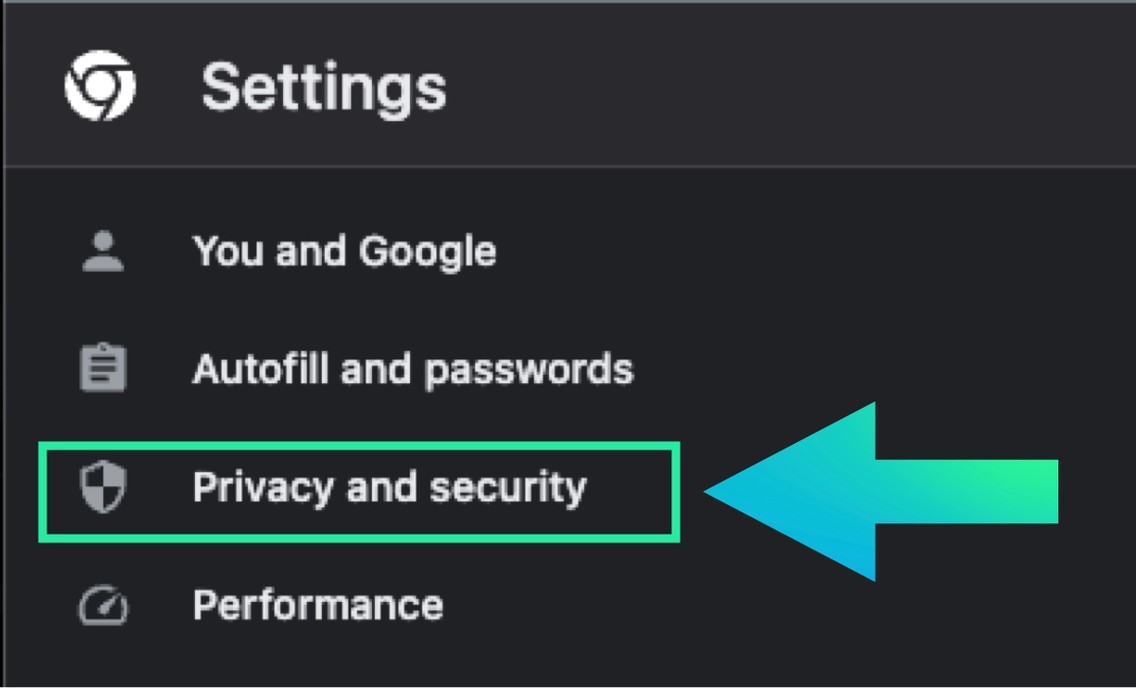Click the Chrome logo icon
This screenshot has width=1136, height=688.
[x=99, y=87]
